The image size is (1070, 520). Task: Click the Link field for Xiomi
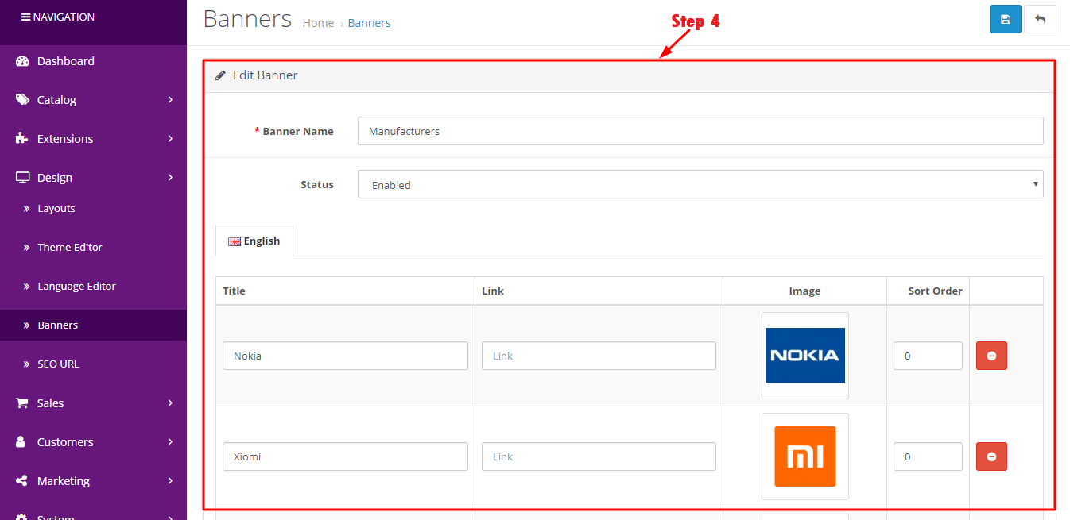[x=599, y=456]
